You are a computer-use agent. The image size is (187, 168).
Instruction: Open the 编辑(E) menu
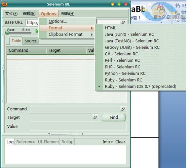click(29, 14)
